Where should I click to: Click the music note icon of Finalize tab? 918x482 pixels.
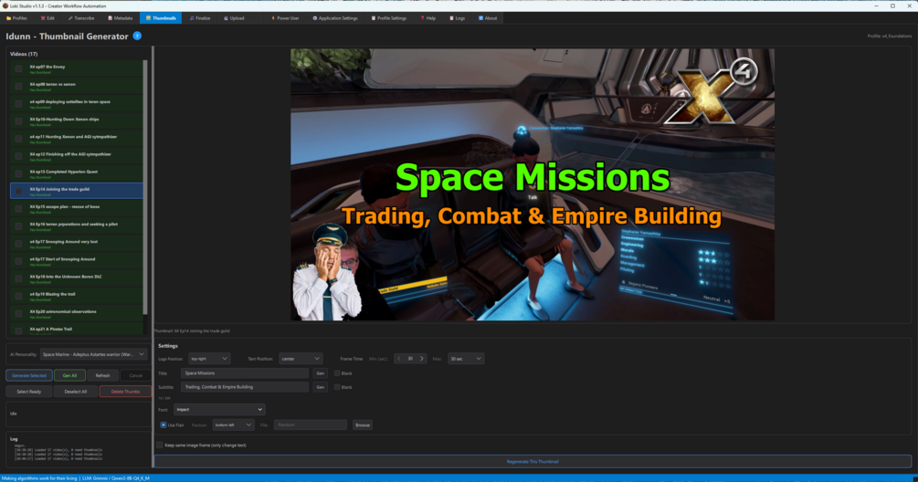(192, 18)
